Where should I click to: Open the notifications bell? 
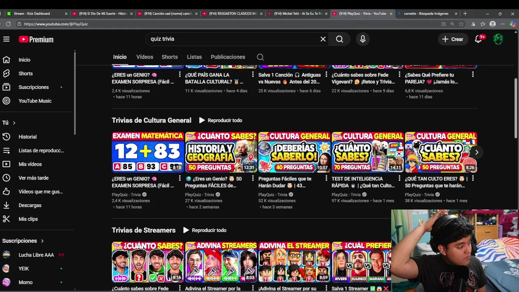[478, 39]
